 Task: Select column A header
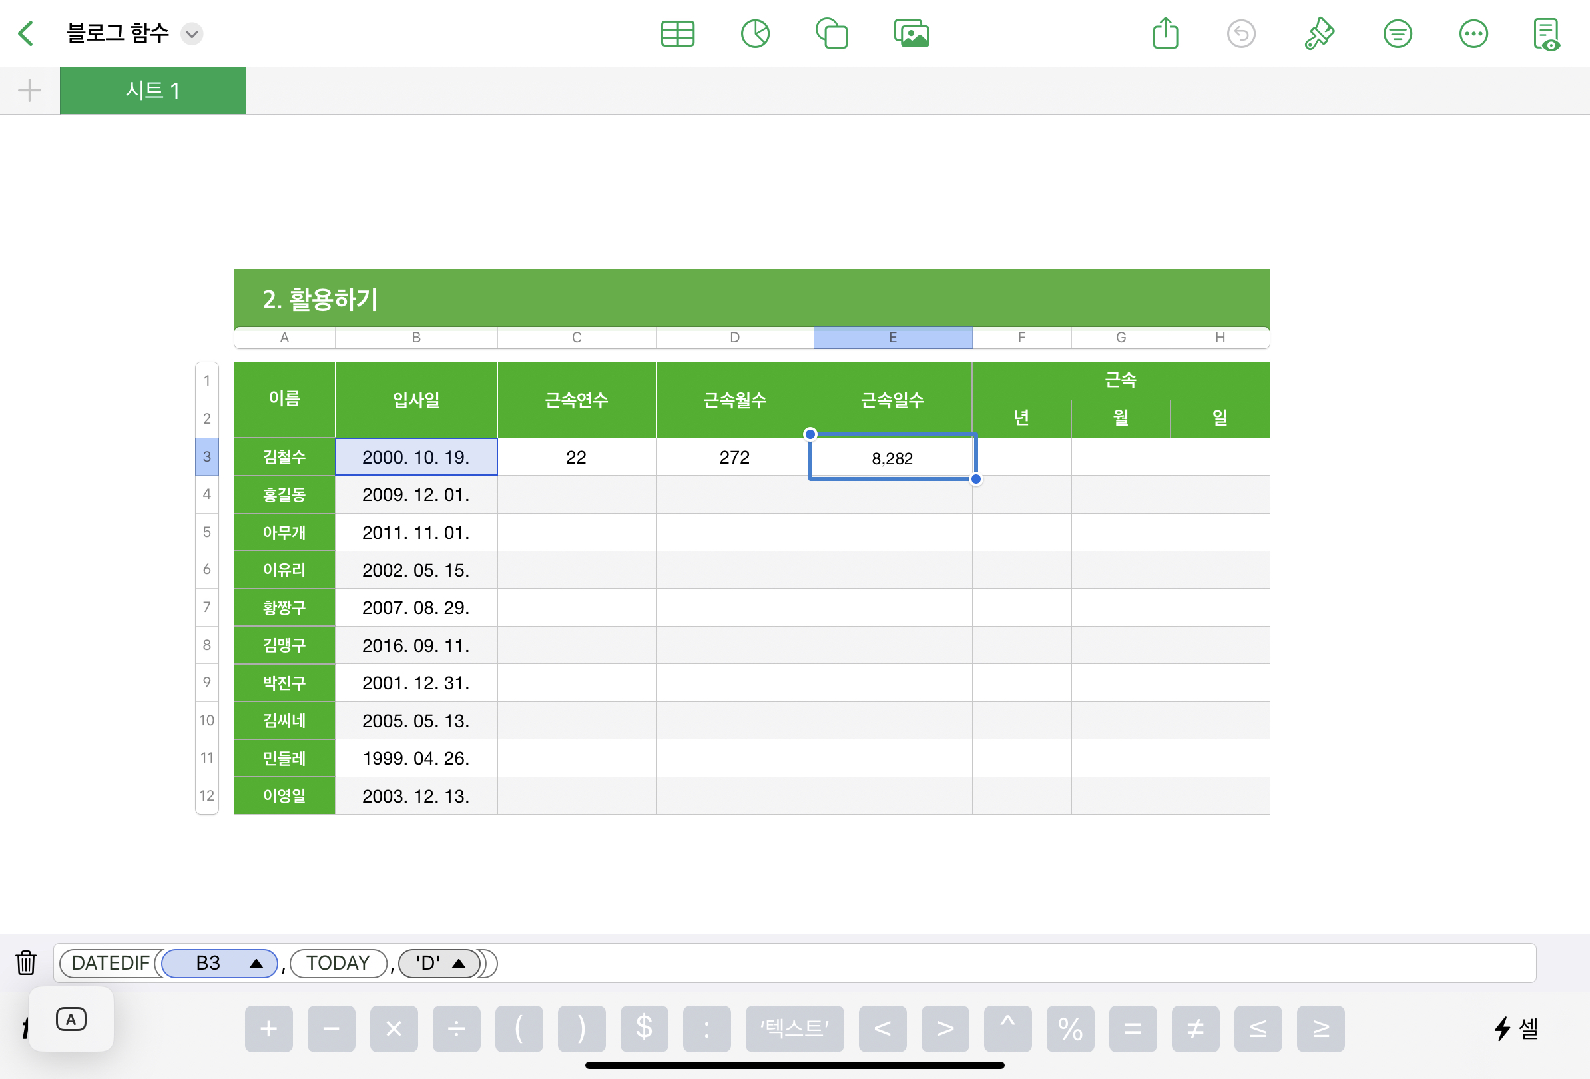click(284, 337)
